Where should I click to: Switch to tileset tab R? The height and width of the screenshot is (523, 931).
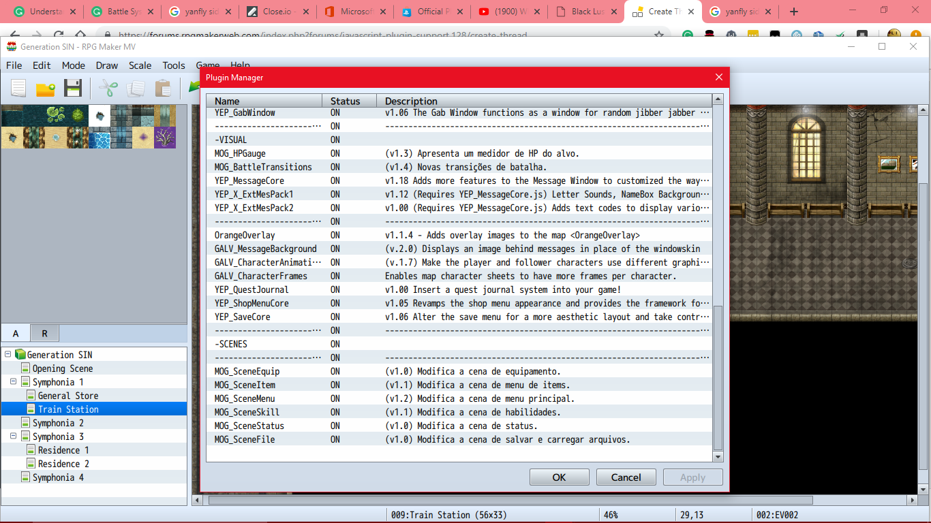[x=44, y=333]
